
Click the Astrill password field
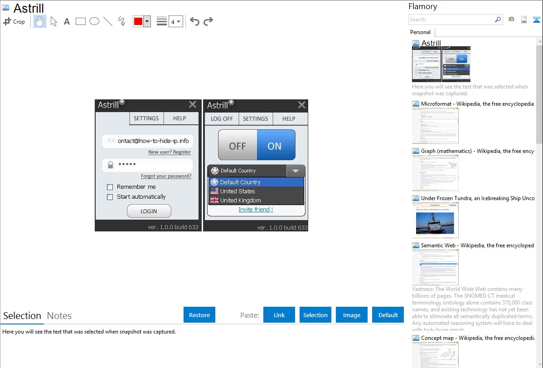tap(147, 165)
